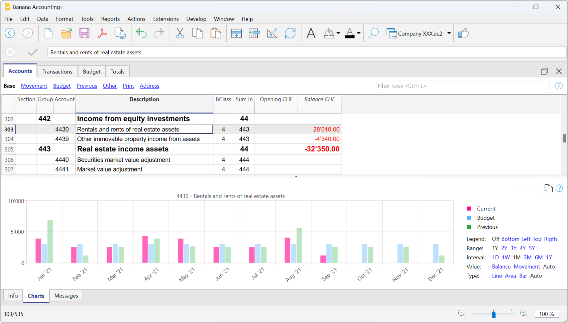Open the Company XXX.ac2 file dropdown
The width and height of the screenshot is (568, 323).
pos(449,33)
